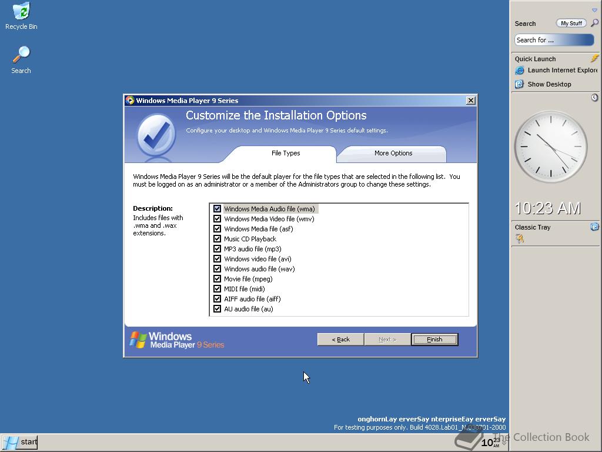The image size is (602, 452).
Task: Switch to the More Options tab
Action: click(x=393, y=154)
